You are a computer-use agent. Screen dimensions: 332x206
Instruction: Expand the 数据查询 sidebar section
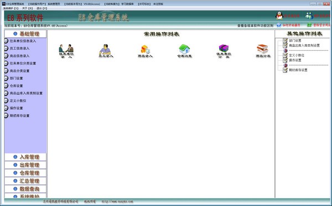tap(25, 189)
